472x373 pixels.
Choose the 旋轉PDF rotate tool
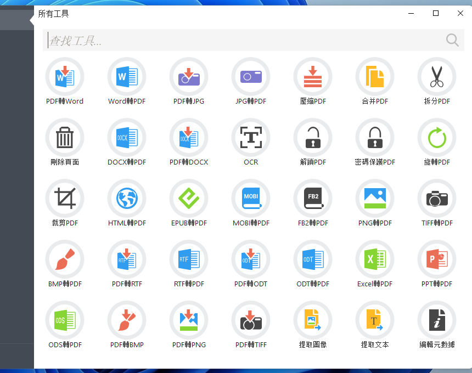click(x=437, y=138)
